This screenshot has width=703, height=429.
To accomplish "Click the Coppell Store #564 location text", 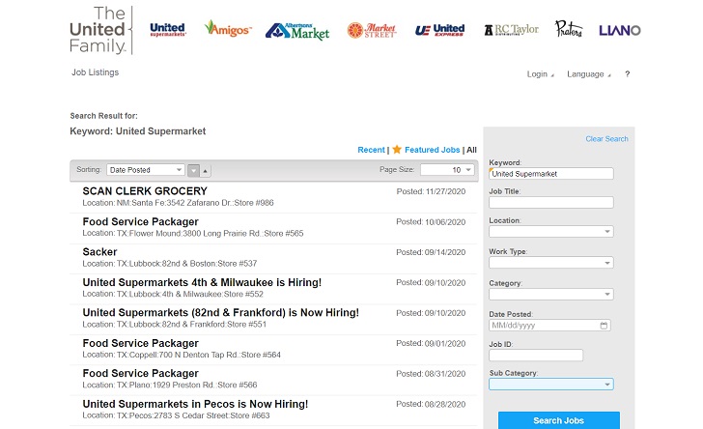I will point(182,355).
